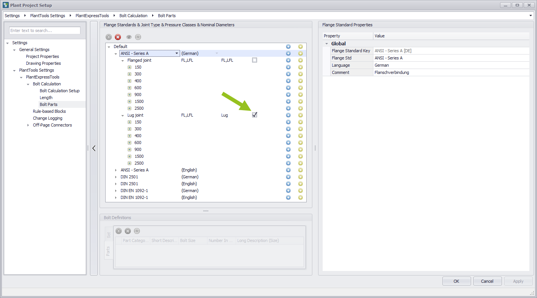Collapse the Default tree node
Viewport: 537px width, 298px height.
coord(109,46)
